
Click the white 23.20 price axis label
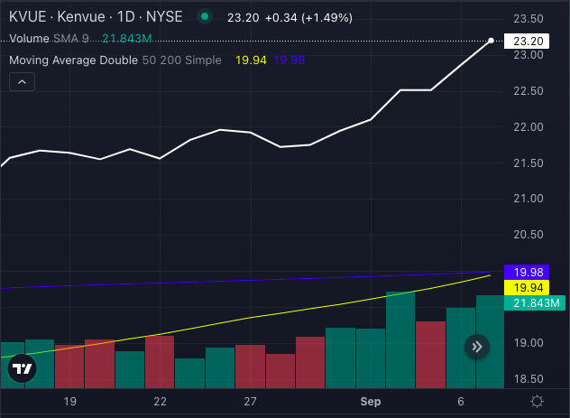click(x=528, y=41)
